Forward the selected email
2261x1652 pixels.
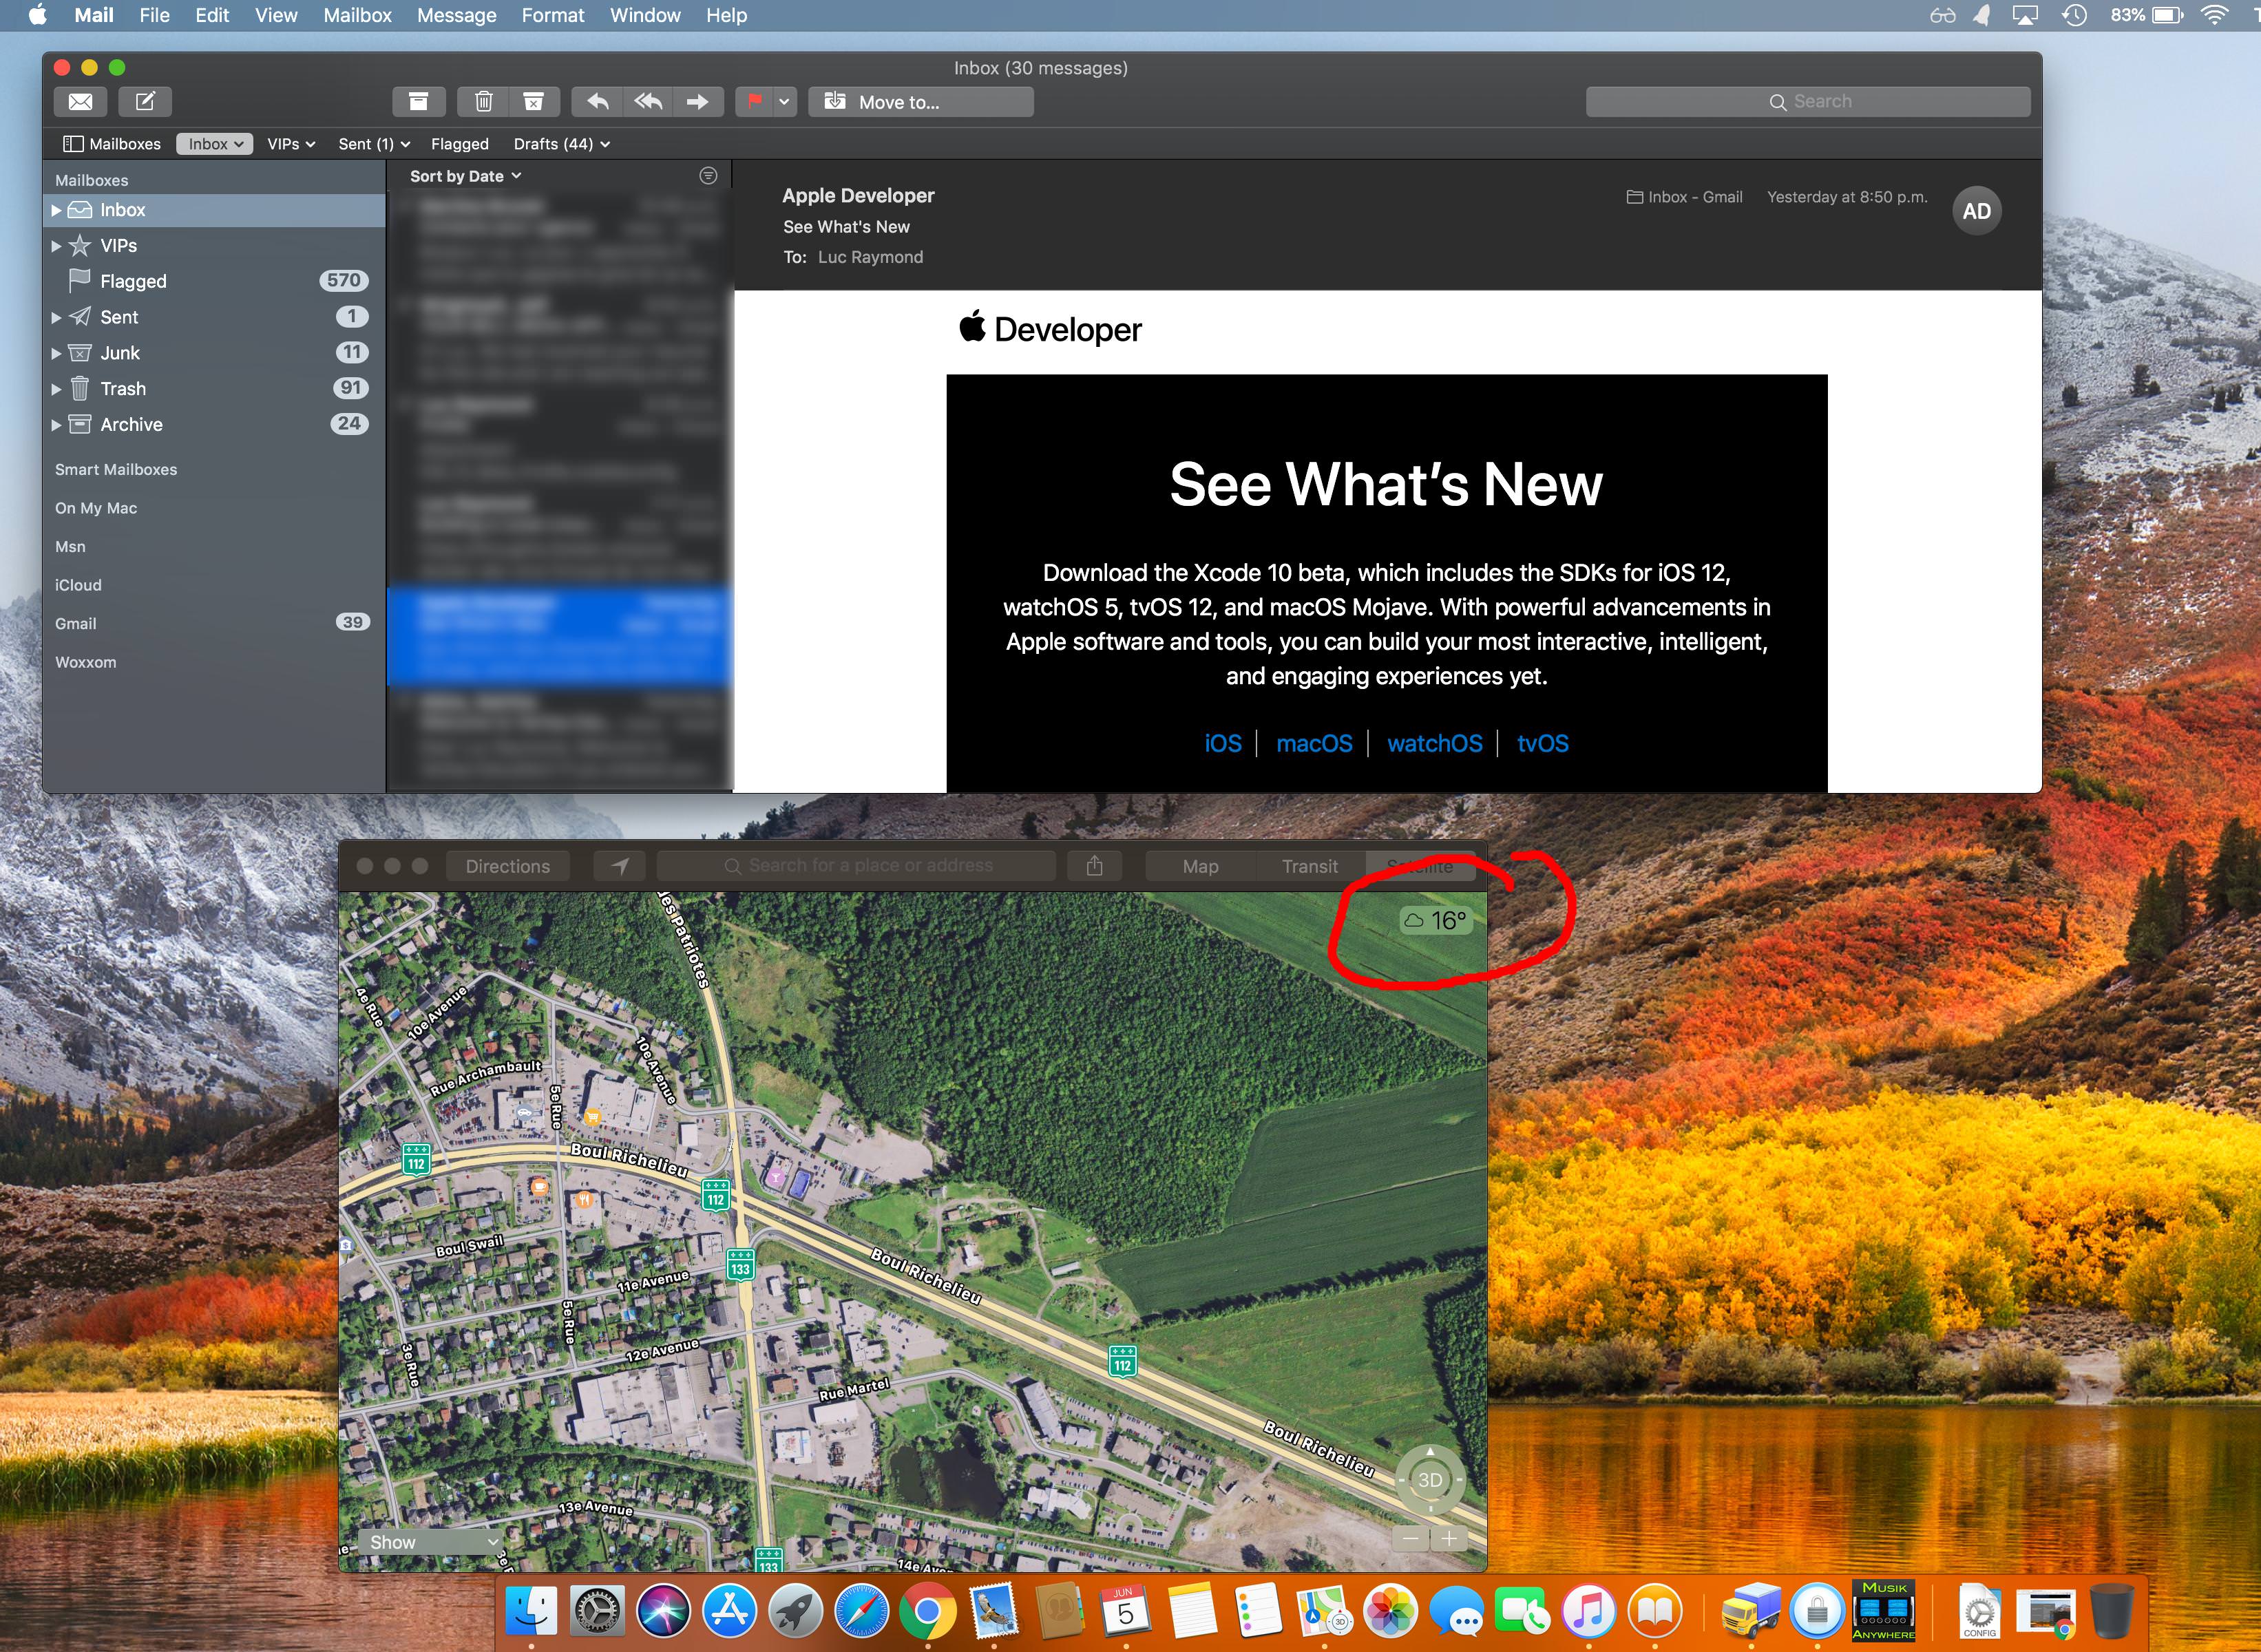pyautogui.click(x=697, y=101)
